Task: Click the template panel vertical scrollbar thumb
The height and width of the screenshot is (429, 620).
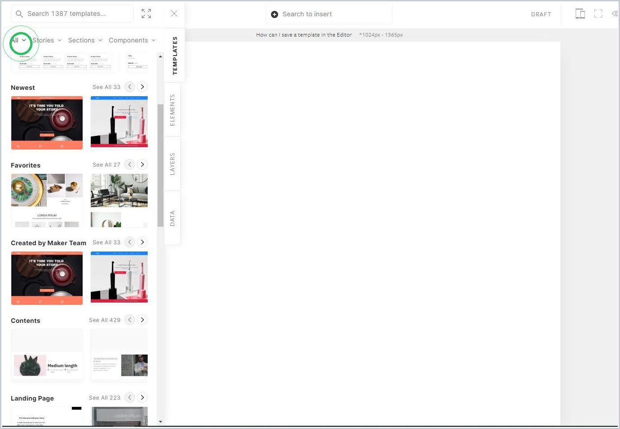Action: pos(160,165)
